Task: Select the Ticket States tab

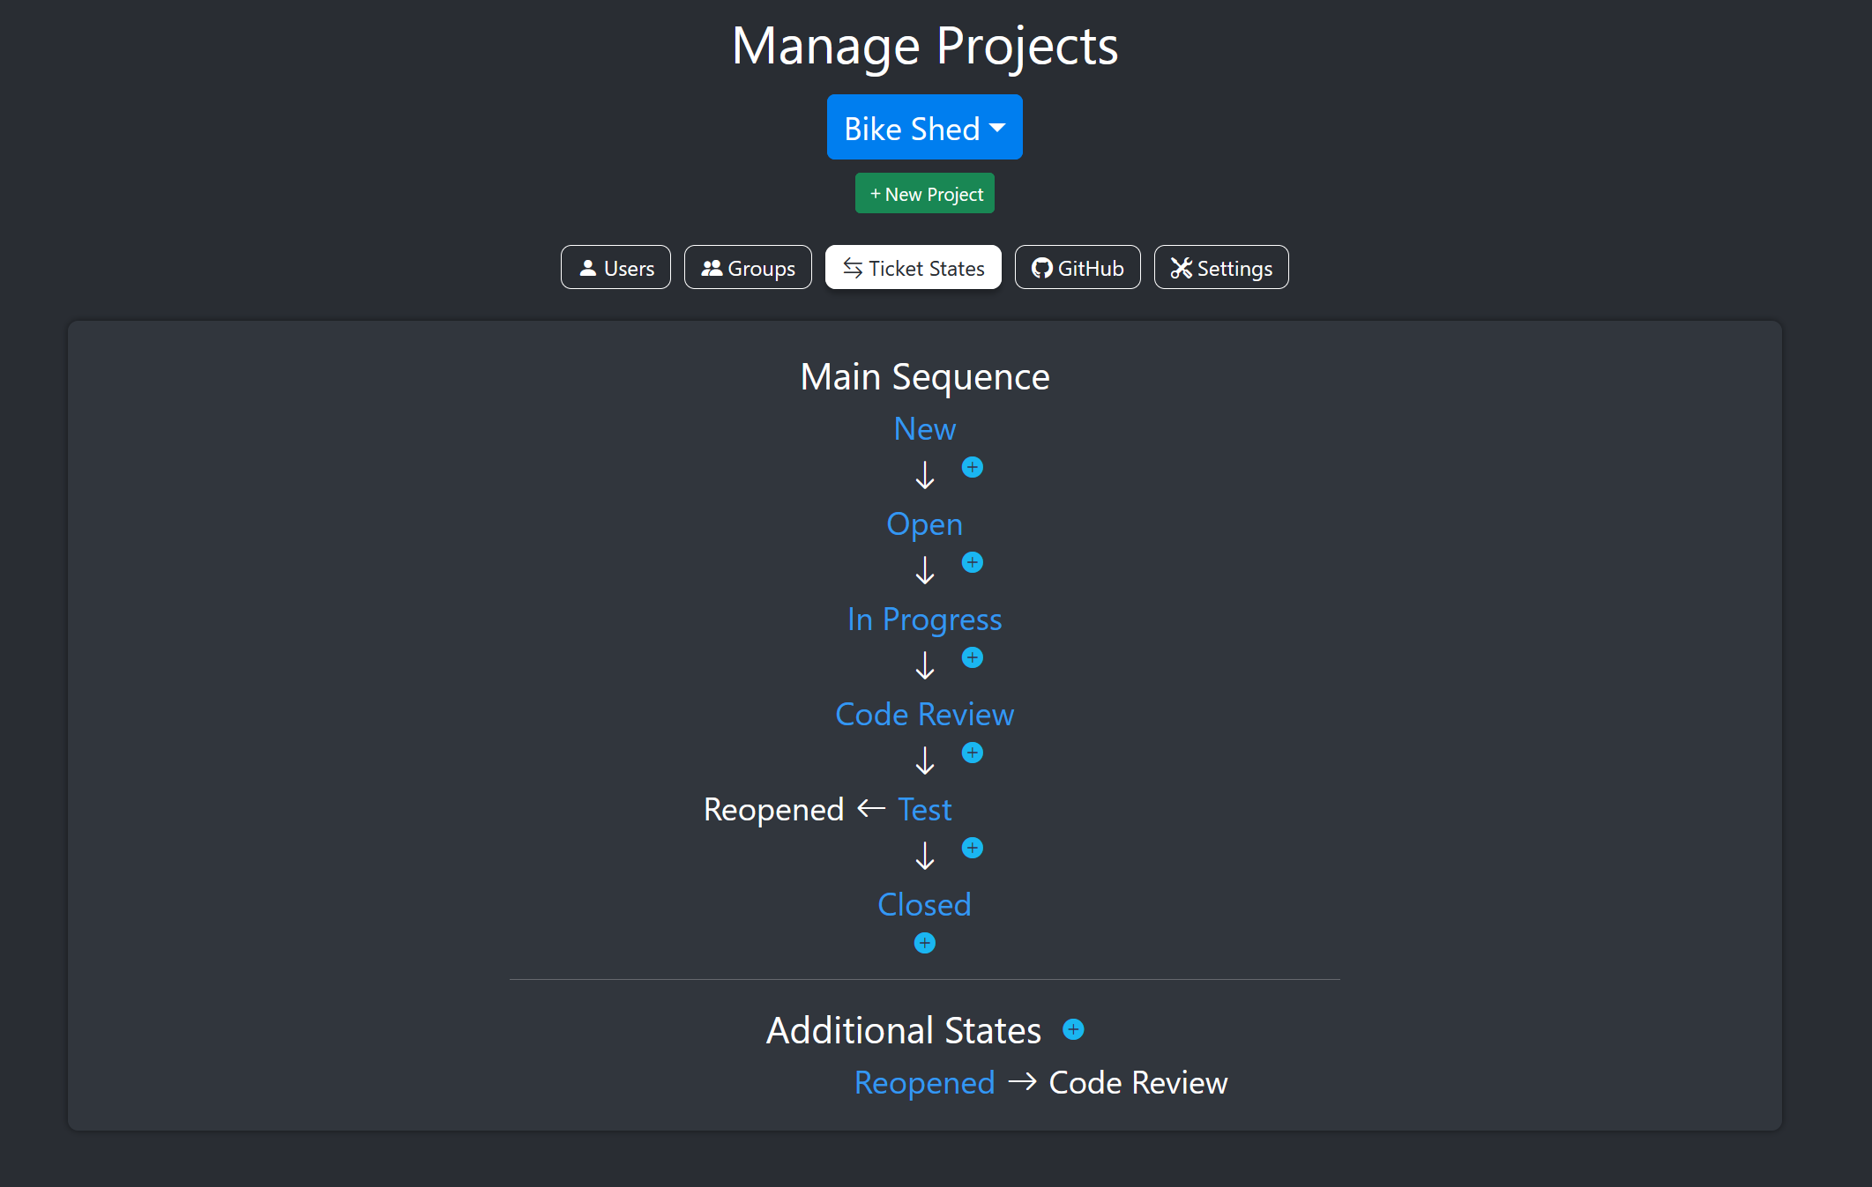Action: pyautogui.click(x=913, y=268)
